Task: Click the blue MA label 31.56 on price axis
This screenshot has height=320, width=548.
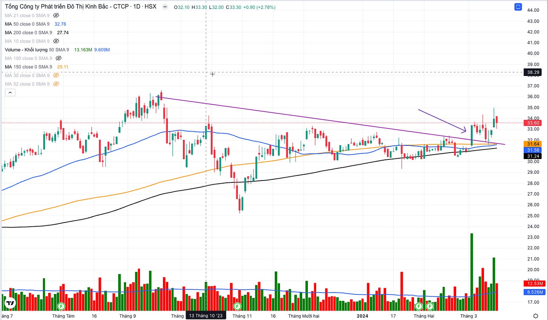Action: [533, 150]
